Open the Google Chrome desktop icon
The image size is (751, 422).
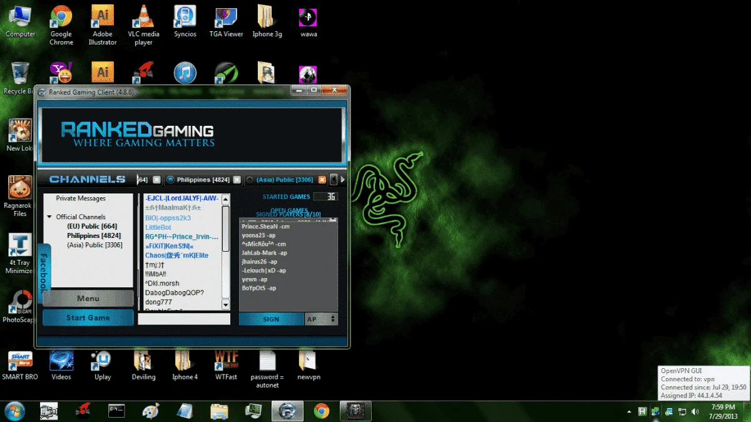click(x=61, y=25)
